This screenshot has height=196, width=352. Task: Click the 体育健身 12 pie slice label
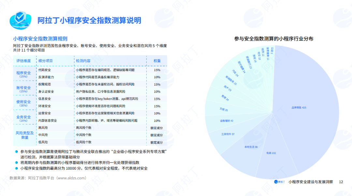click(268, 53)
